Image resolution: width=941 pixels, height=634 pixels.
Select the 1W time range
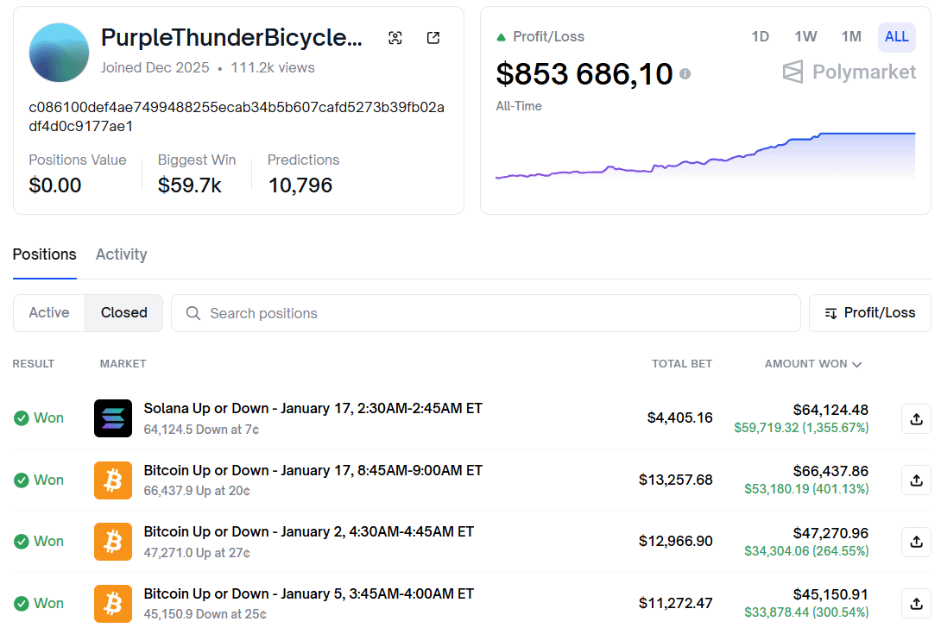click(x=805, y=36)
